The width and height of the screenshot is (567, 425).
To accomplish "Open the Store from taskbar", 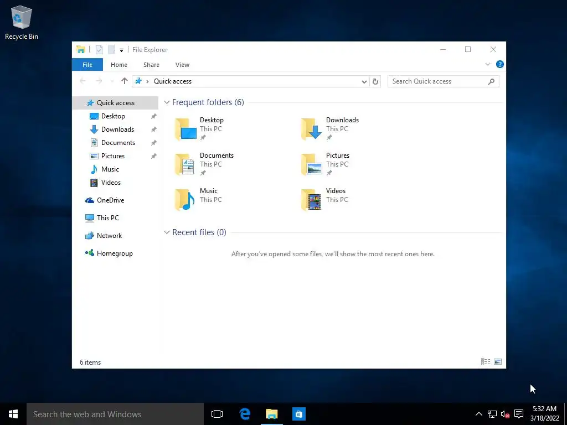I will point(298,414).
